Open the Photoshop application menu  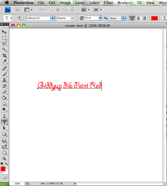(x=23, y=3)
